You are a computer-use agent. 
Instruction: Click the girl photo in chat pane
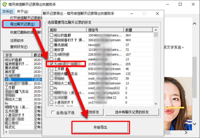pyautogui.click(x=178, y=104)
